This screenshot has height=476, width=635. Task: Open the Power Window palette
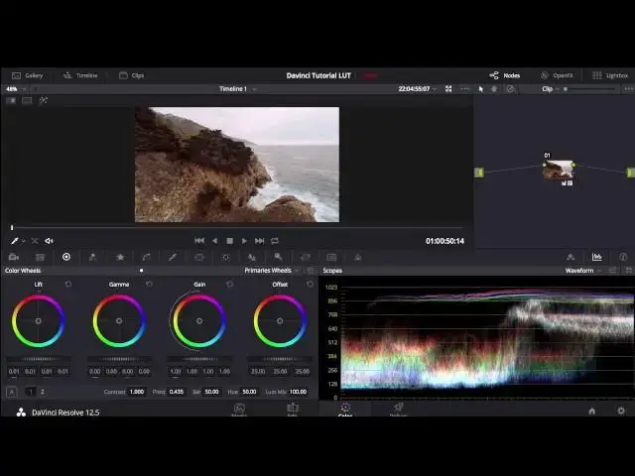click(199, 257)
